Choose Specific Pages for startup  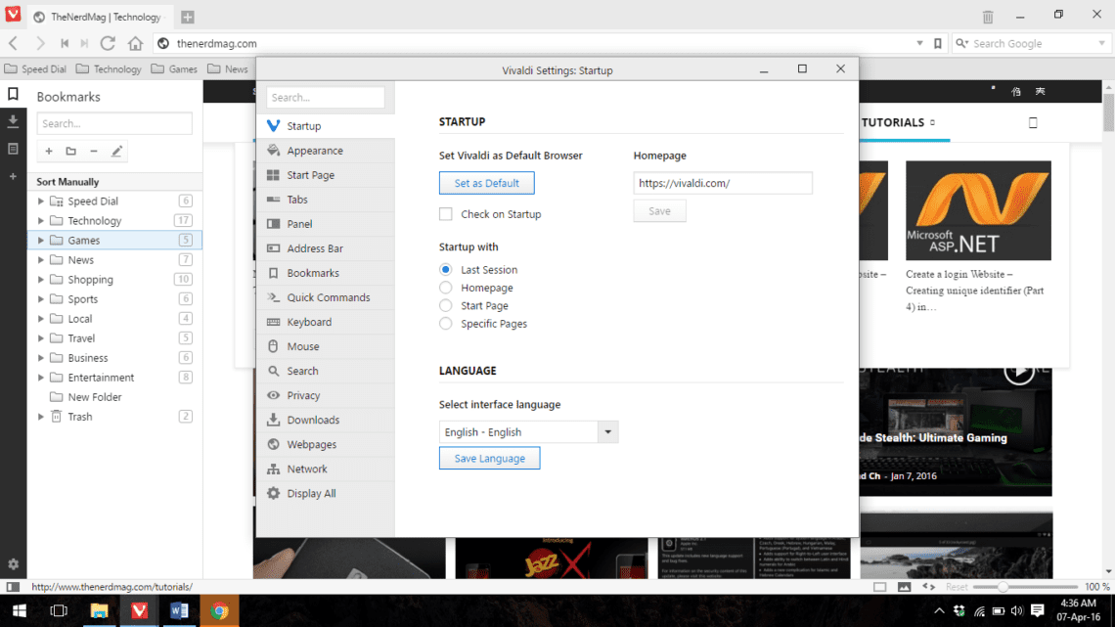(x=448, y=323)
